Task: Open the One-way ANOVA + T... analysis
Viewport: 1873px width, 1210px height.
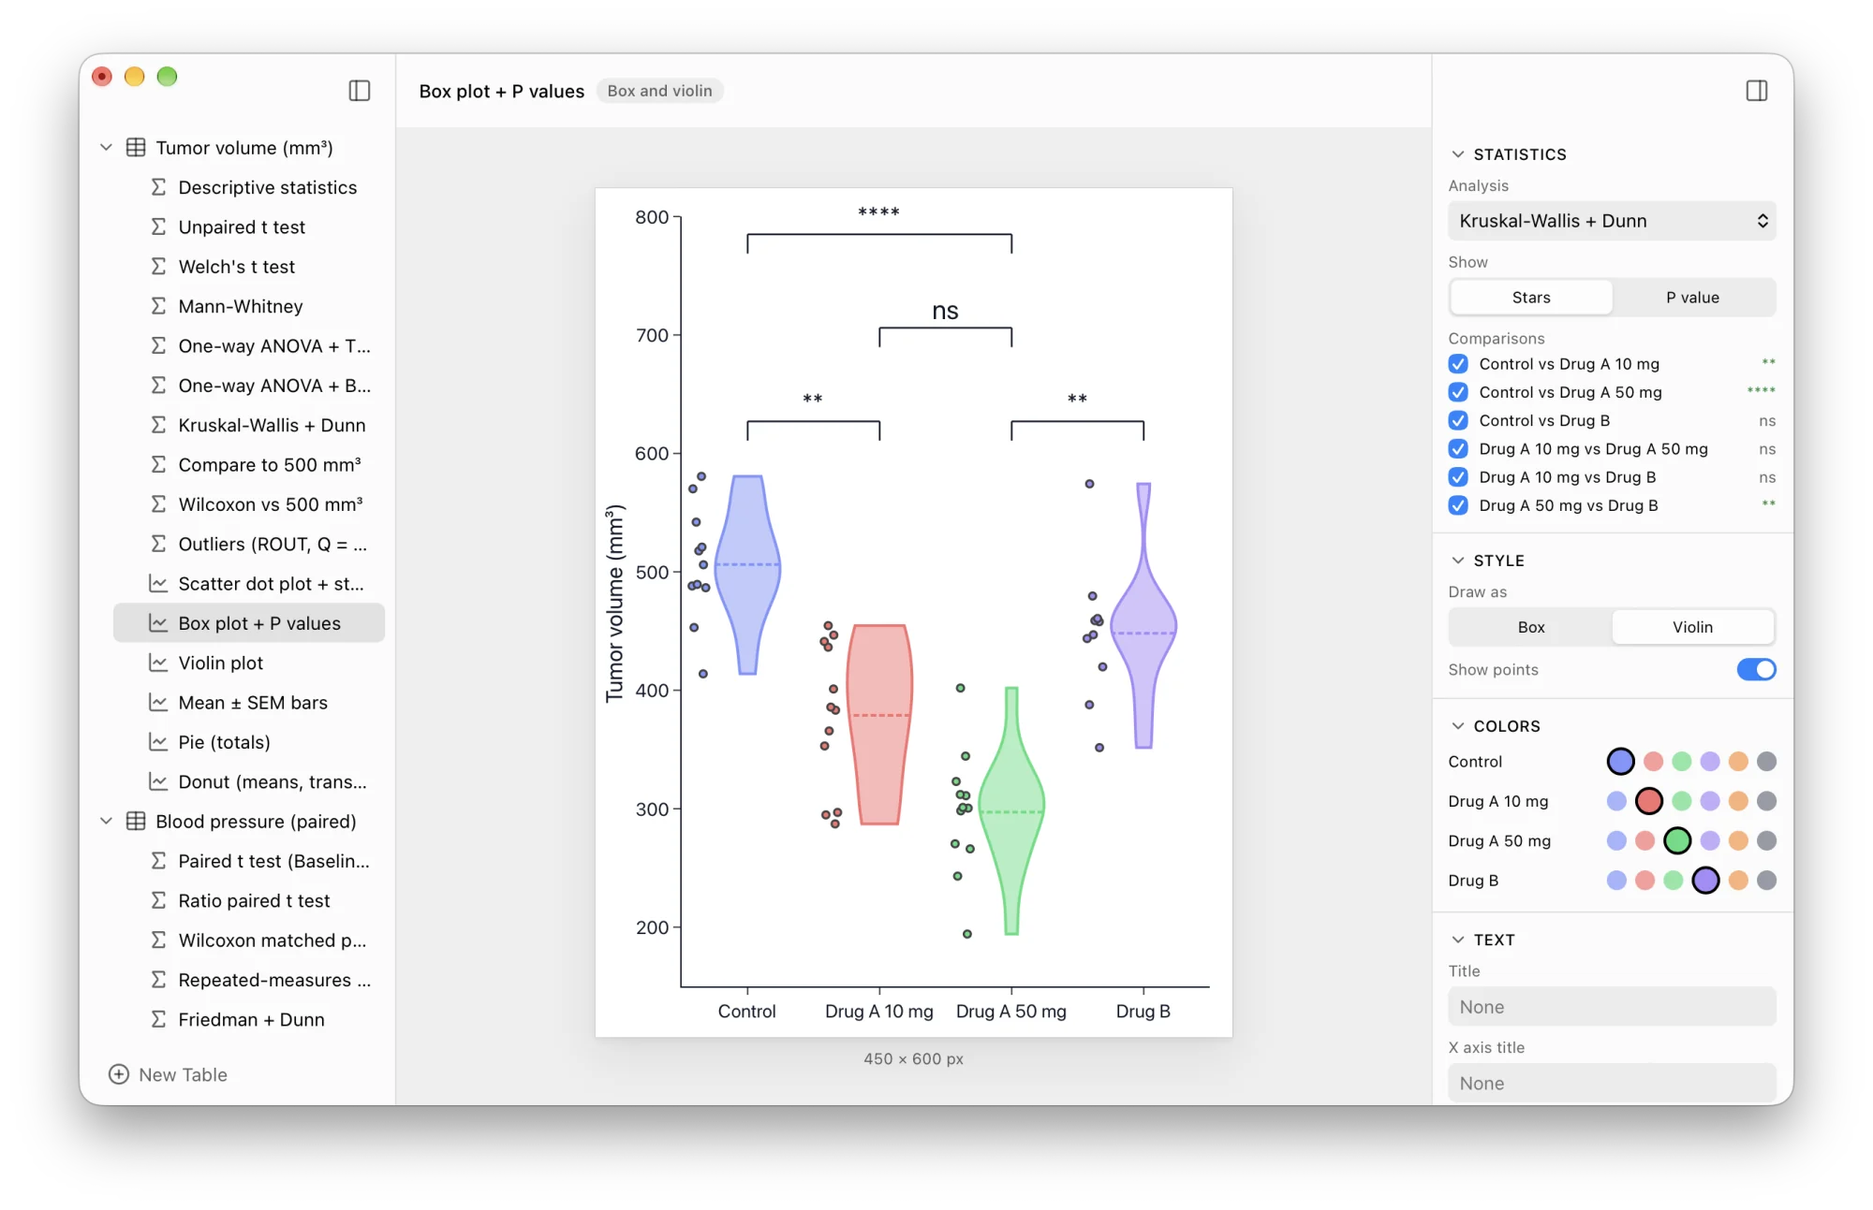Action: pyautogui.click(x=249, y=346)
